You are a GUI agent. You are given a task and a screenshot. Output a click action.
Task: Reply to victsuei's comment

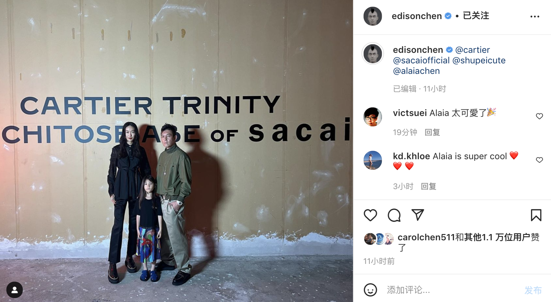pos(432,132)
